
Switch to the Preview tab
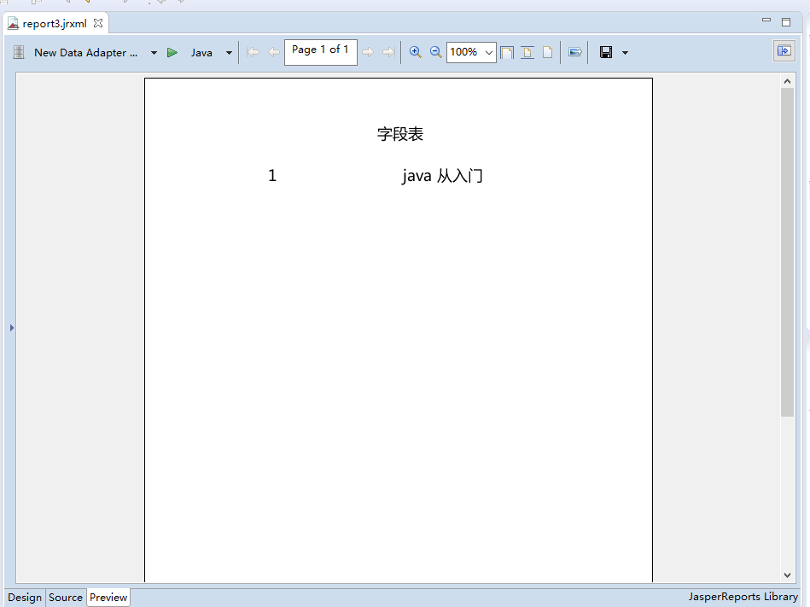(x=108, y=598)
